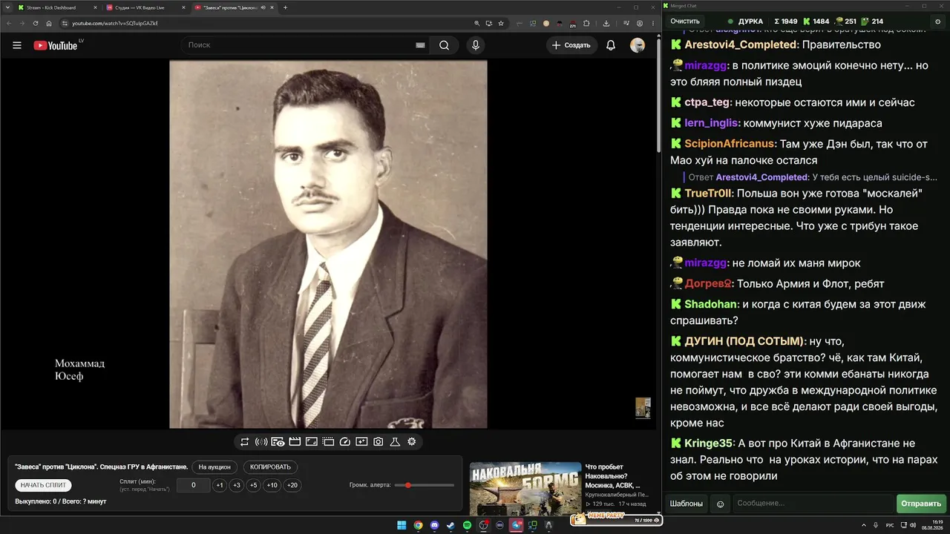Reload the page in Chrome
The height and width of the screenshot is (534, 950).
point(36,23)
